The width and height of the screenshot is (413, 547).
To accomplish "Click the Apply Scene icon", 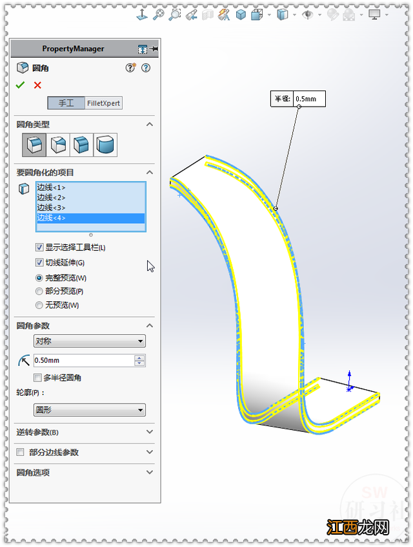I will tap(349, 15).
